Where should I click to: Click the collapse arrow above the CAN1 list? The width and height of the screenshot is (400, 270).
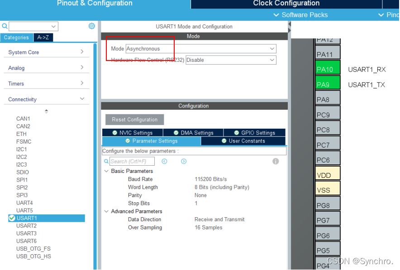coord(46,111)
